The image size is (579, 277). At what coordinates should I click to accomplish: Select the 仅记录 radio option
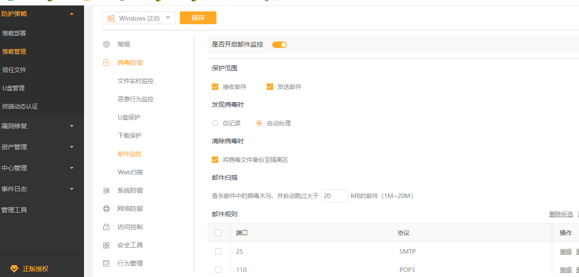215,123
